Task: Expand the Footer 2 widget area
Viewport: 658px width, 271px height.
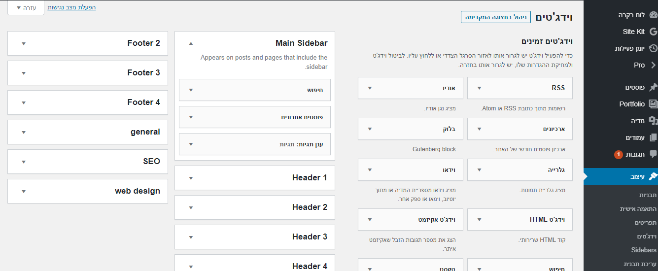Action: (x=23, y=43)
